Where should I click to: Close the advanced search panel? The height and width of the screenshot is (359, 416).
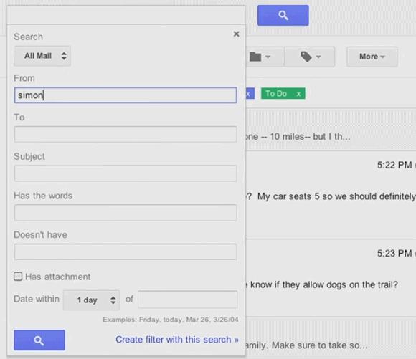click(x=237, y=34)
